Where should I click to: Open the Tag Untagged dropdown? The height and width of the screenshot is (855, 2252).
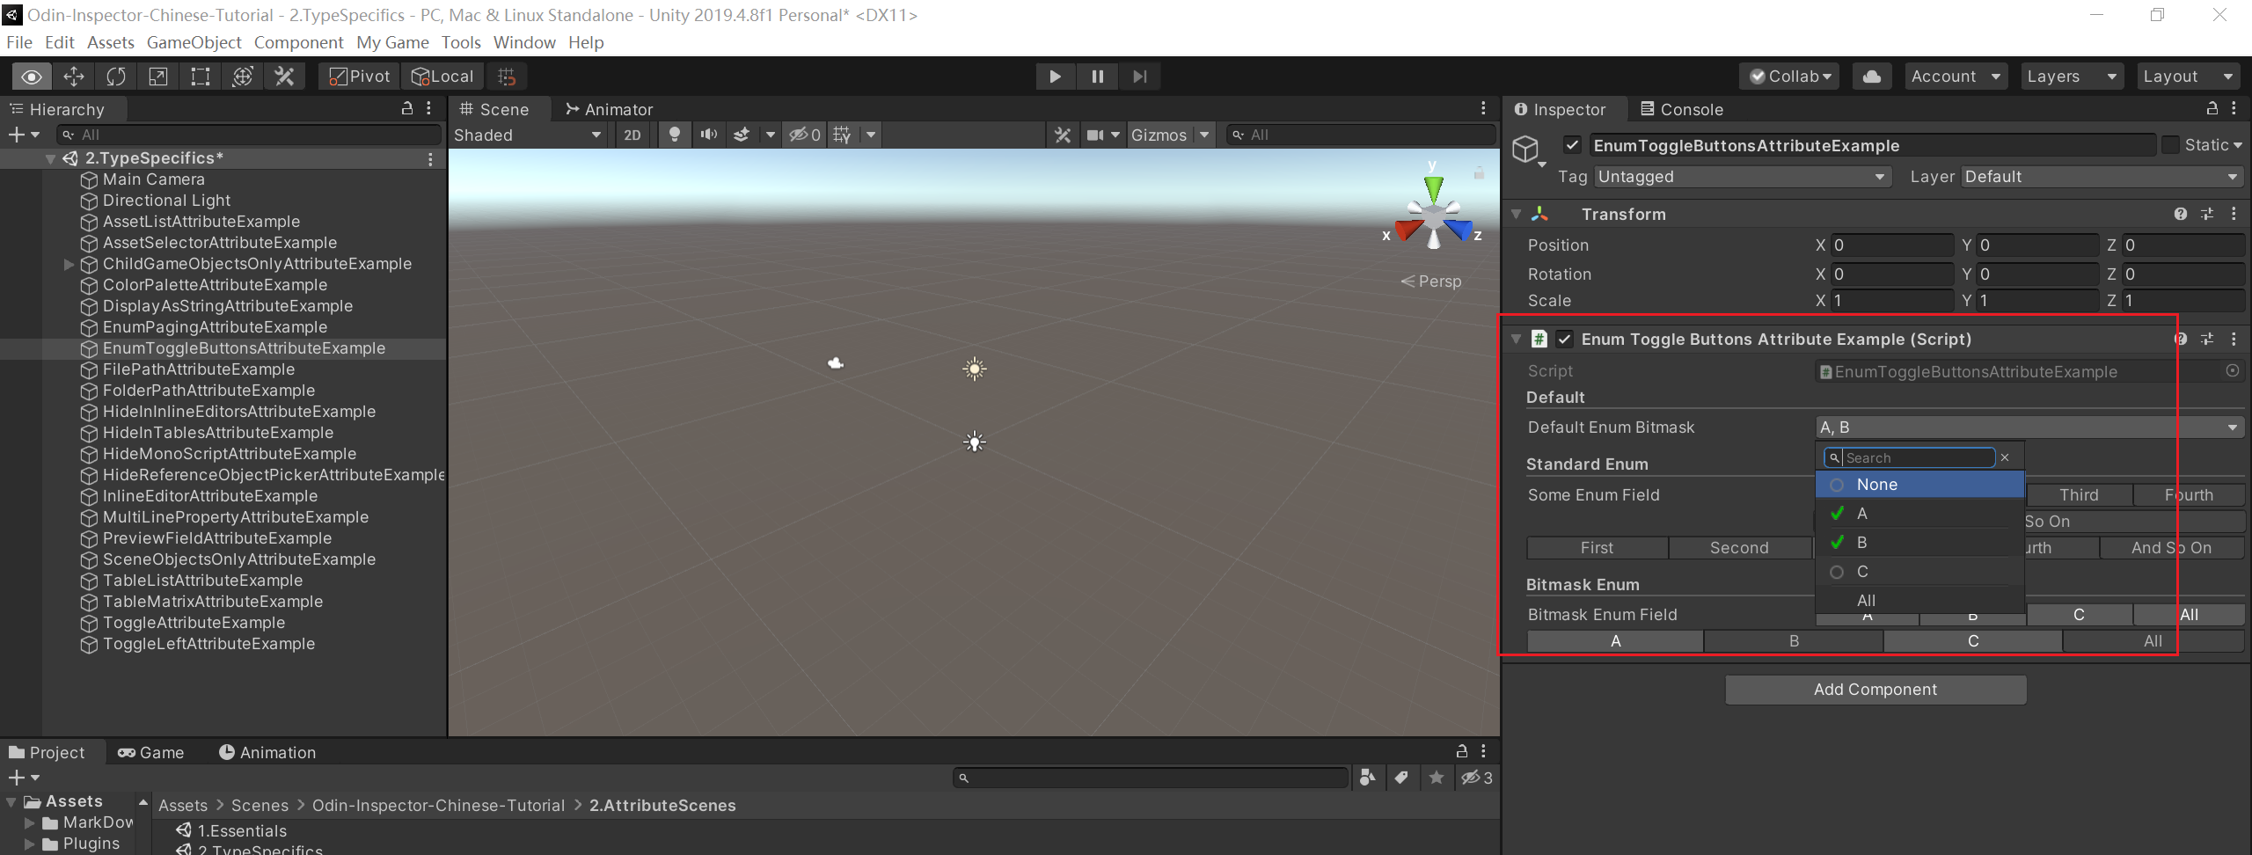[1741, 177]
